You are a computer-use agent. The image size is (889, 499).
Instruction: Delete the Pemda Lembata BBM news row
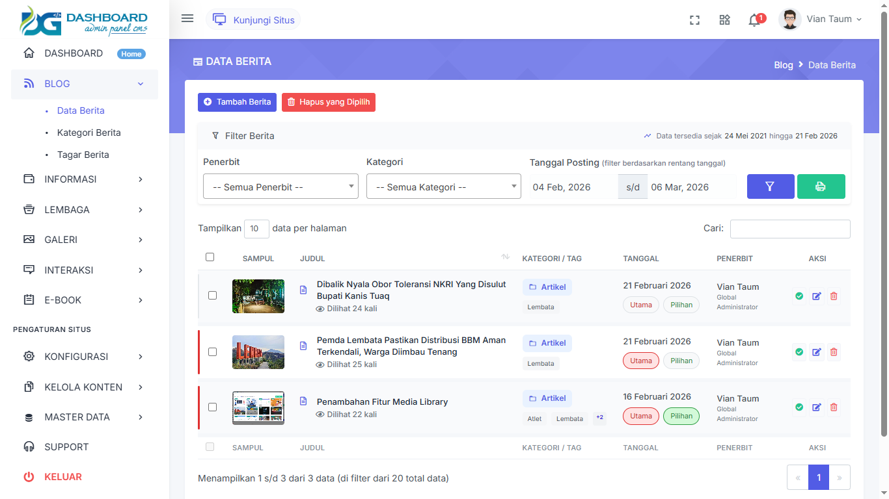tap(834, 352)
